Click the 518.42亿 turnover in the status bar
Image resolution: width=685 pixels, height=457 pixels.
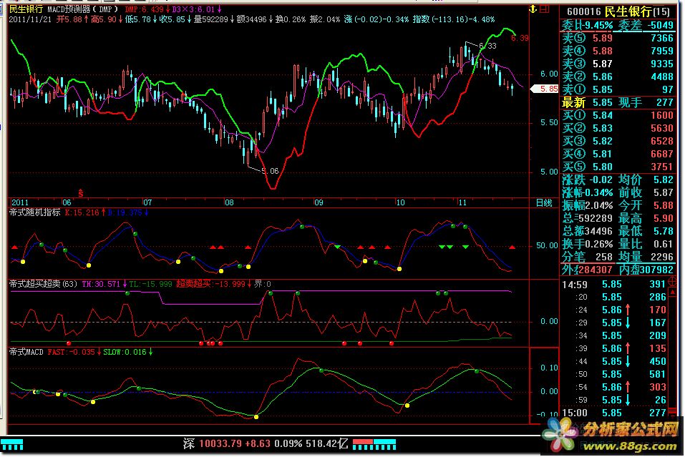coord(326,444)
